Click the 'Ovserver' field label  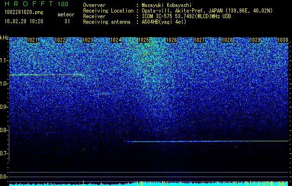coord(94,5)
